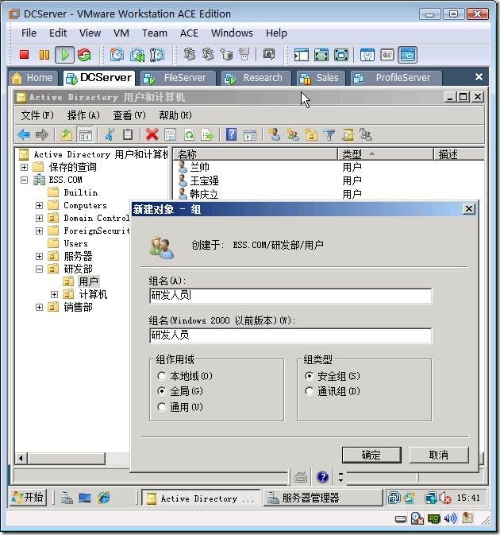Image resolution: width=500 pixels, height=535 pixels.
Task: Click the AD back arrow icon
Action: (24, 135)
